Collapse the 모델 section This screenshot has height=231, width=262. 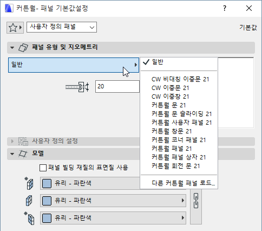pyautogui.click(x=12, y=154)
